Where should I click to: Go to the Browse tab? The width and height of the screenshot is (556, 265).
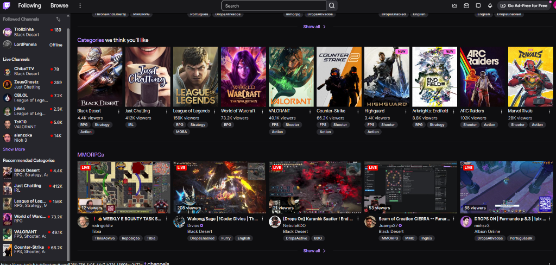[59, 5]
